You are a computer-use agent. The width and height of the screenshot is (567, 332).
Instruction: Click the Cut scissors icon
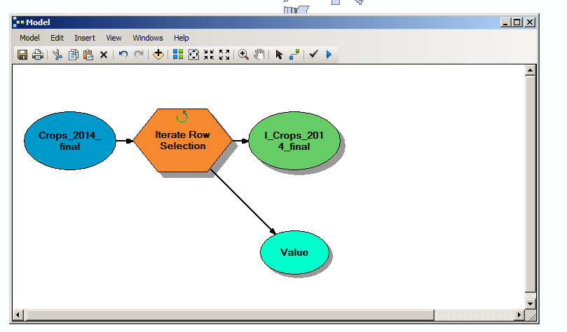[x=57, y=55]
